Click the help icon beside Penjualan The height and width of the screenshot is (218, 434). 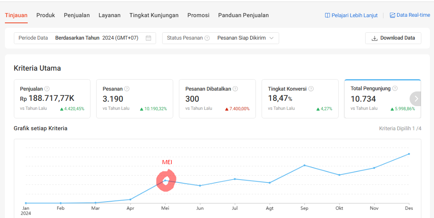tap(47, 89)
